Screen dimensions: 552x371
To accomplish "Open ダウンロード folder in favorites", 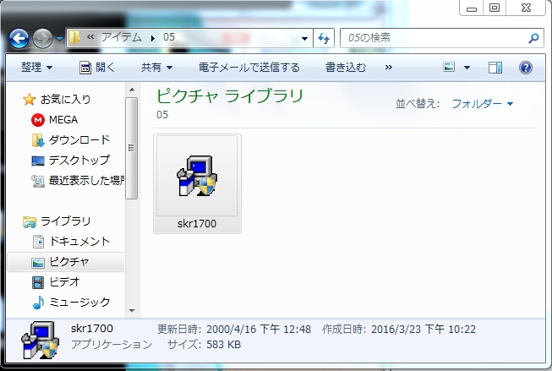I will coord(79,139).
